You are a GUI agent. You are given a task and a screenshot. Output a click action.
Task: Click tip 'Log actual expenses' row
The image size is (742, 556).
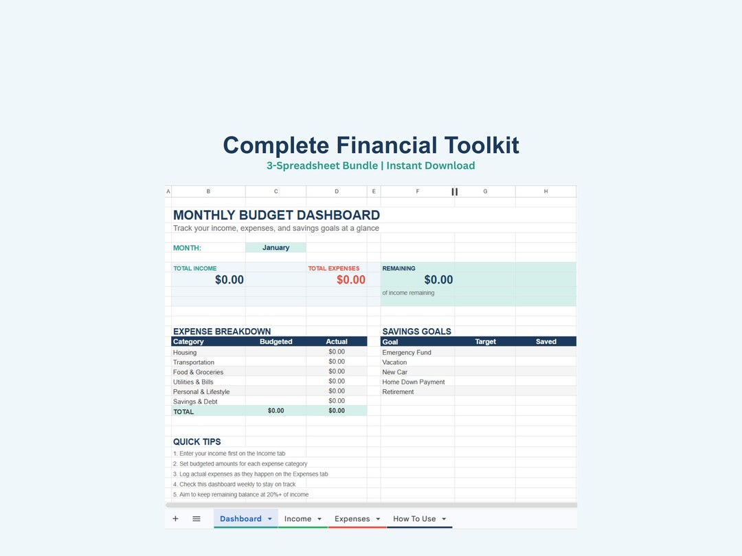(250, 474)
